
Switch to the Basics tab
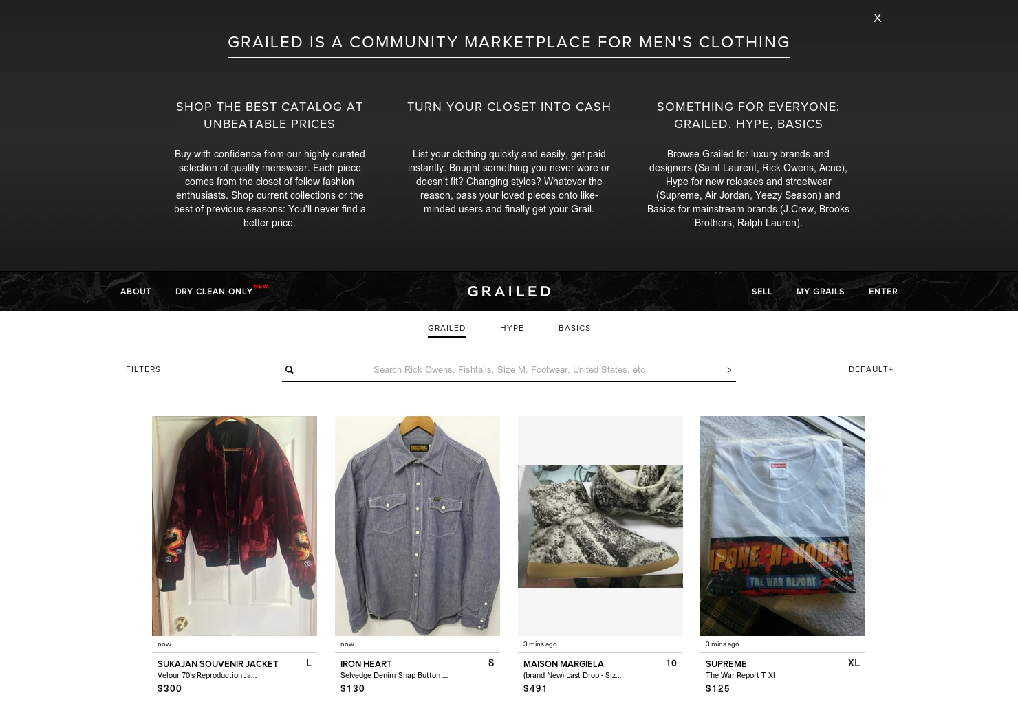click(x=574, y=328)
